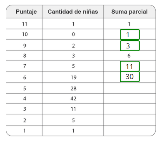Click the Suma parcial column header
The width and height of the screenshot is (161, 141).
click(130, 12)
